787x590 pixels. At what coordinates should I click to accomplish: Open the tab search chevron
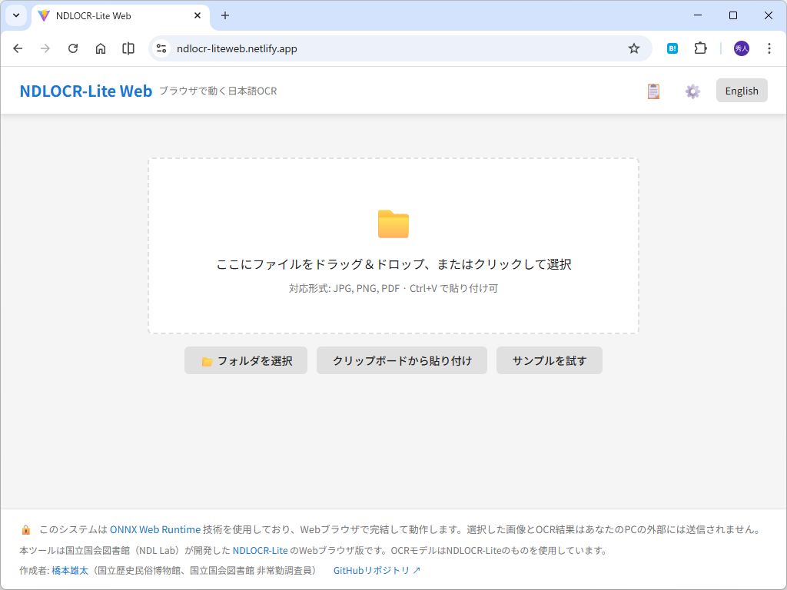click(15, 15)
